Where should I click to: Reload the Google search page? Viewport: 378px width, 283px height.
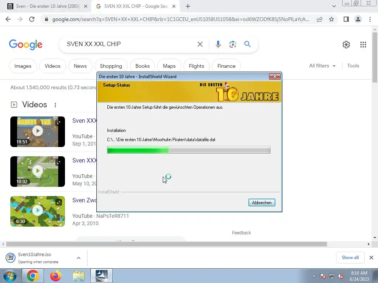point(32,19)
